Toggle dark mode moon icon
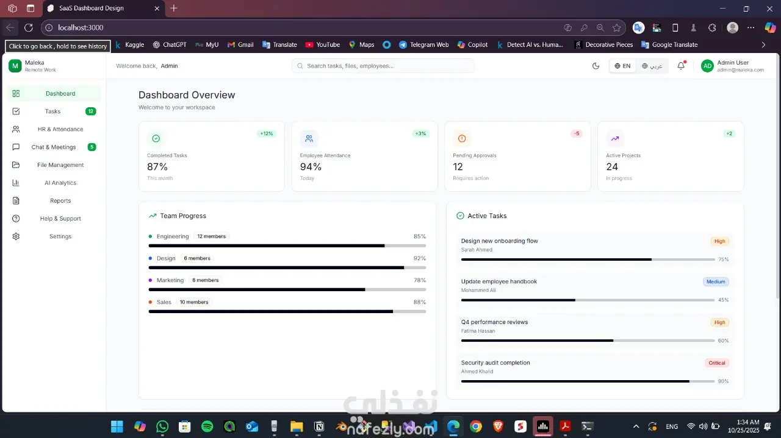 coord(596,66)
